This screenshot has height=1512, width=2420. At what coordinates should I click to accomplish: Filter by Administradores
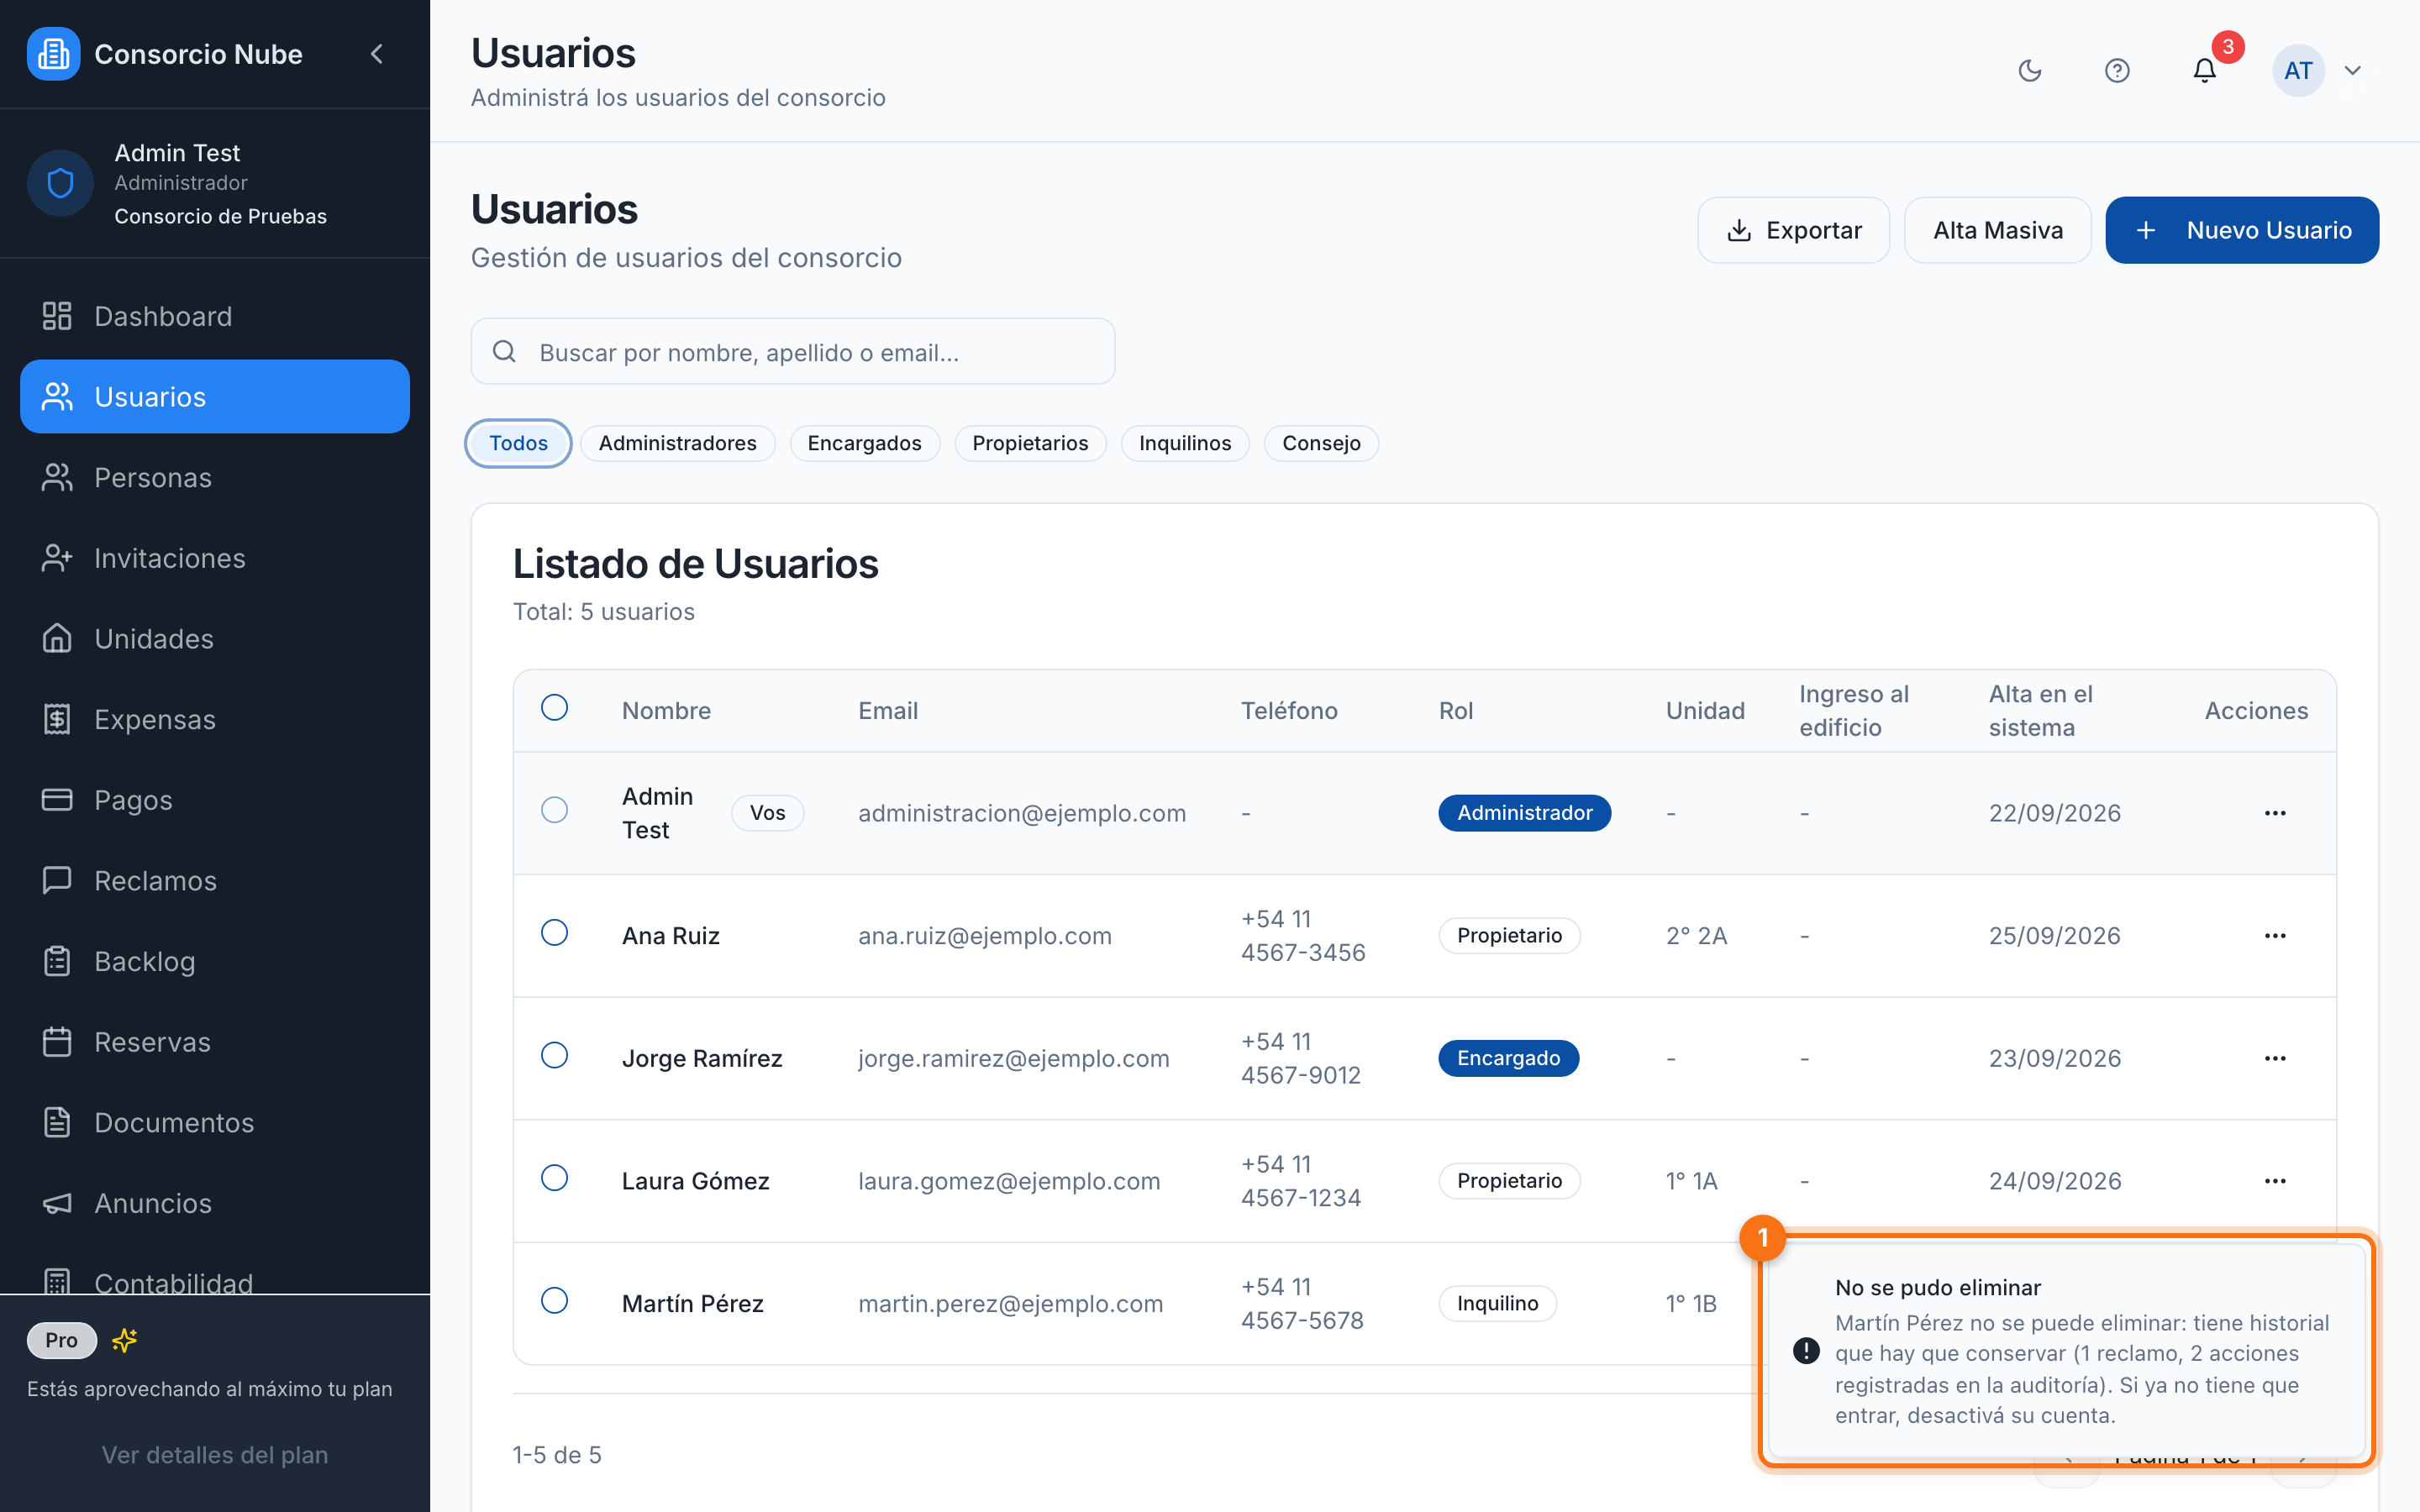678,443
